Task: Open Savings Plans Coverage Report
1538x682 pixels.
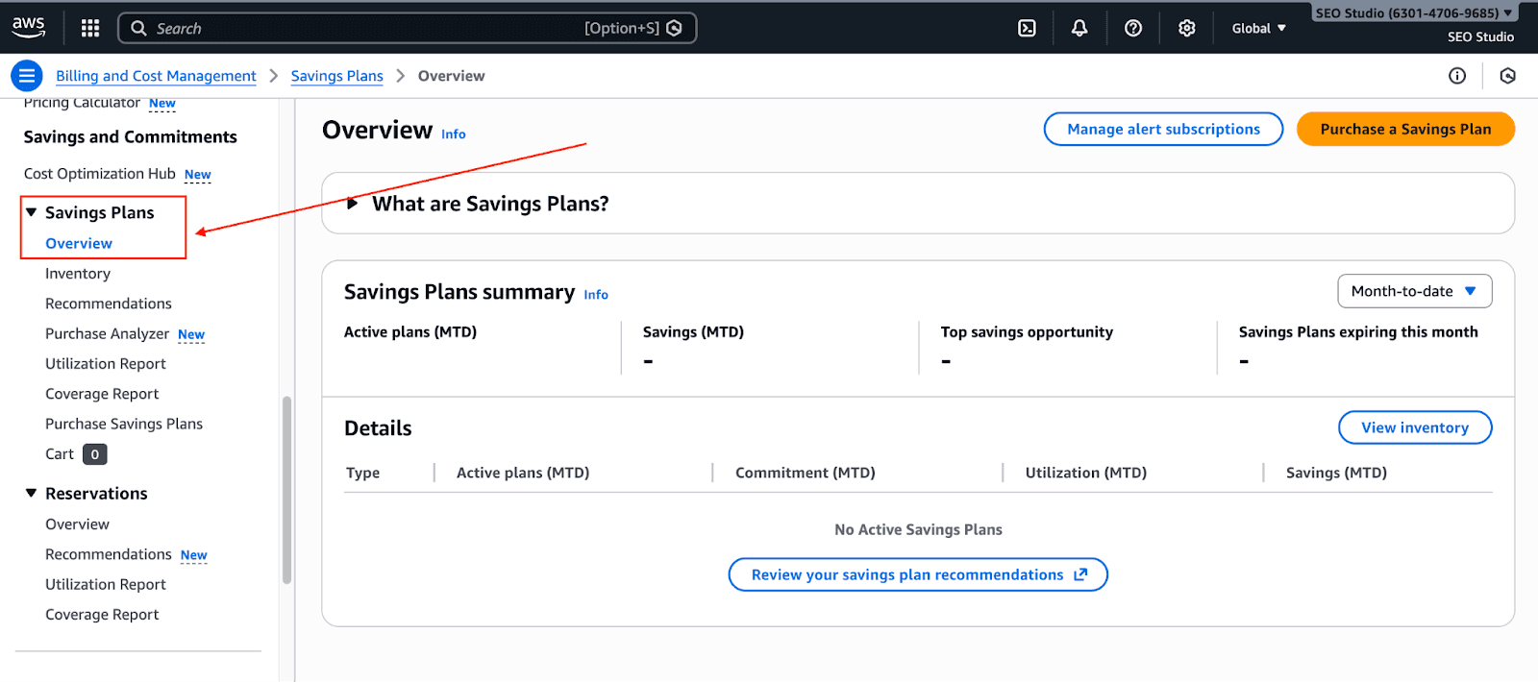Action: point(102,394)
